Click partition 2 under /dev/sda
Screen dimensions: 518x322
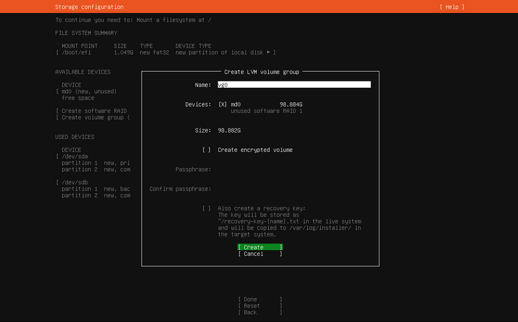pos(96,169)
